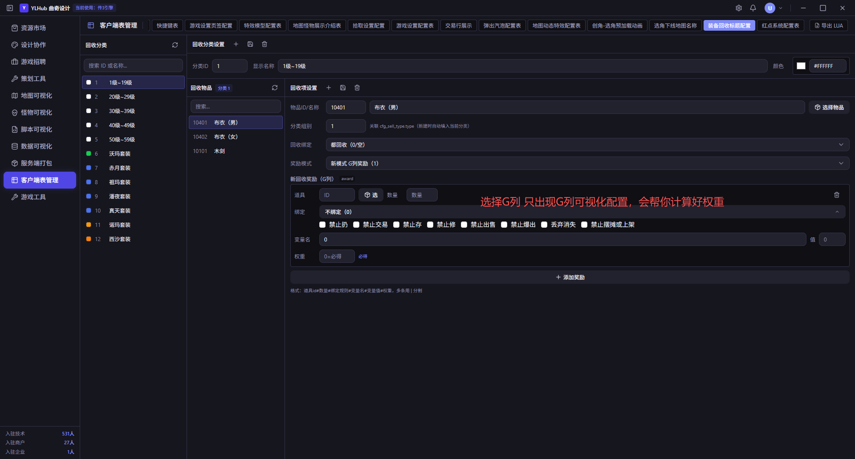Click the 选择物品 button

[x=829, y=107]
